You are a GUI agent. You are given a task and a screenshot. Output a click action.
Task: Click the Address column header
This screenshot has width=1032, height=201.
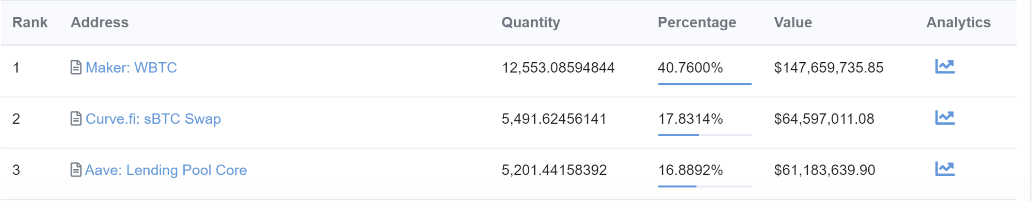100,23
